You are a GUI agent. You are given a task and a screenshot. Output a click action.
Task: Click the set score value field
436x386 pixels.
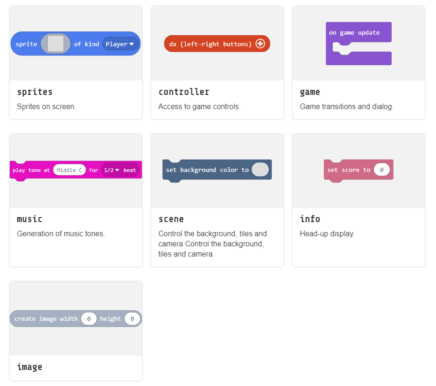click(x=382, y=170)
